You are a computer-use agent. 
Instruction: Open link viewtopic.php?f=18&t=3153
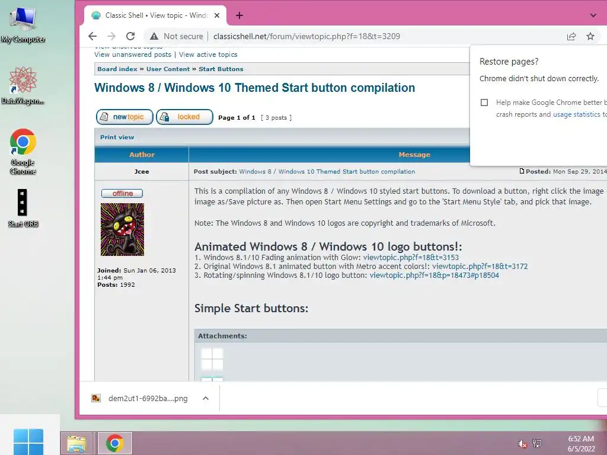point(411,257)
